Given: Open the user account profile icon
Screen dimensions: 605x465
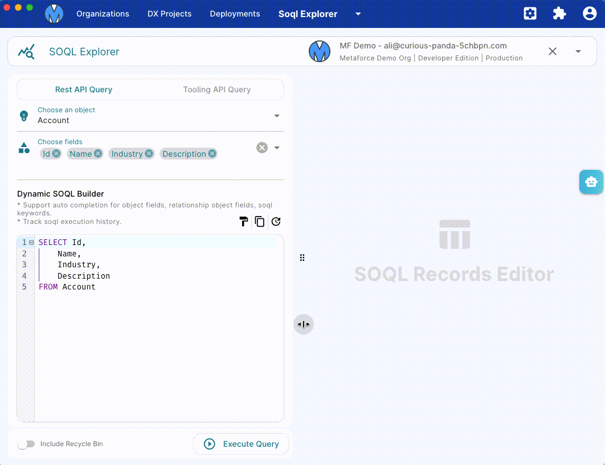Looking at the screenshot, I should click(x=589, y=14).
